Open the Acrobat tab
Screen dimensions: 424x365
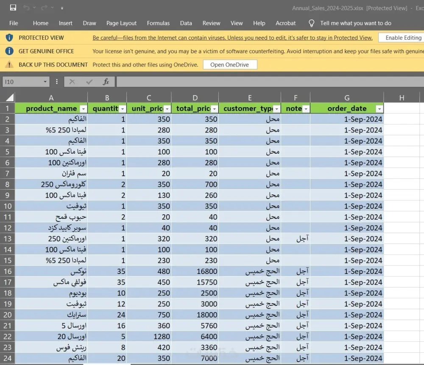[285, 23]
